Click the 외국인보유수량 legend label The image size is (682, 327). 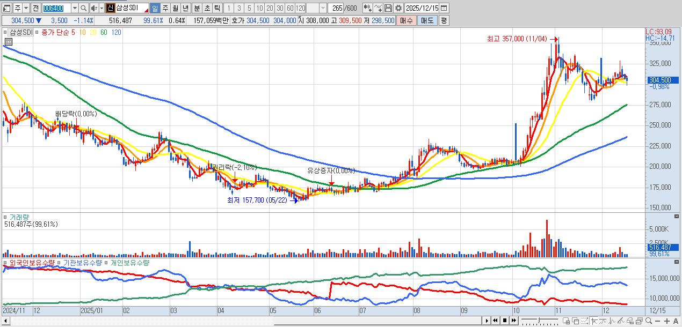(x=31, y=263)
